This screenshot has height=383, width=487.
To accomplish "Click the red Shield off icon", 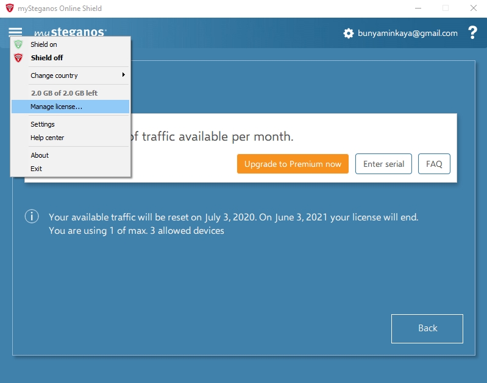I will (18, 58).
